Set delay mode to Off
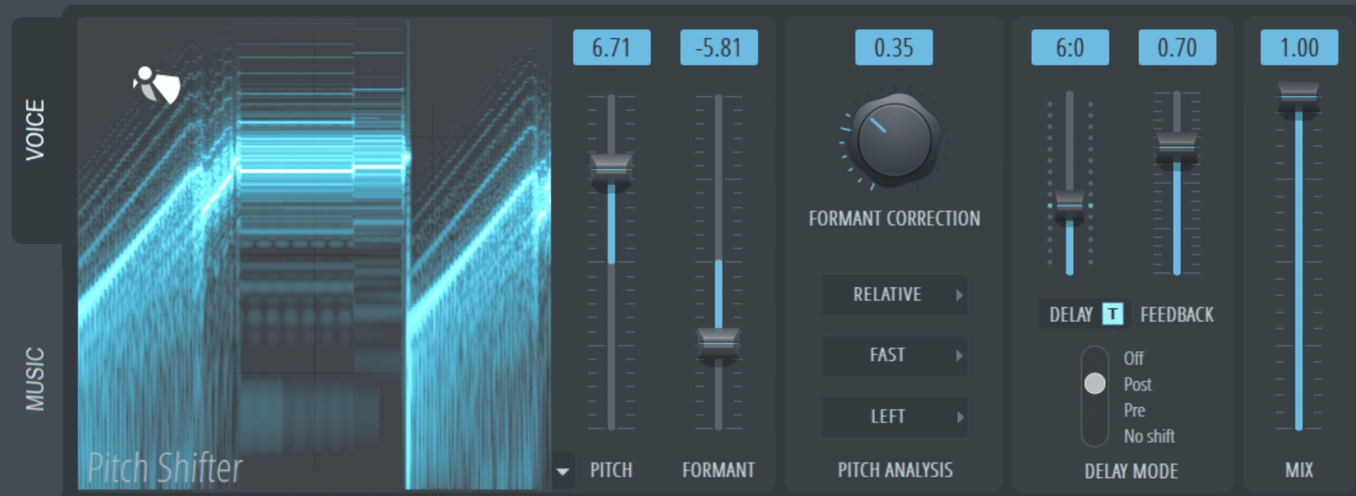 coord(1133,359)
